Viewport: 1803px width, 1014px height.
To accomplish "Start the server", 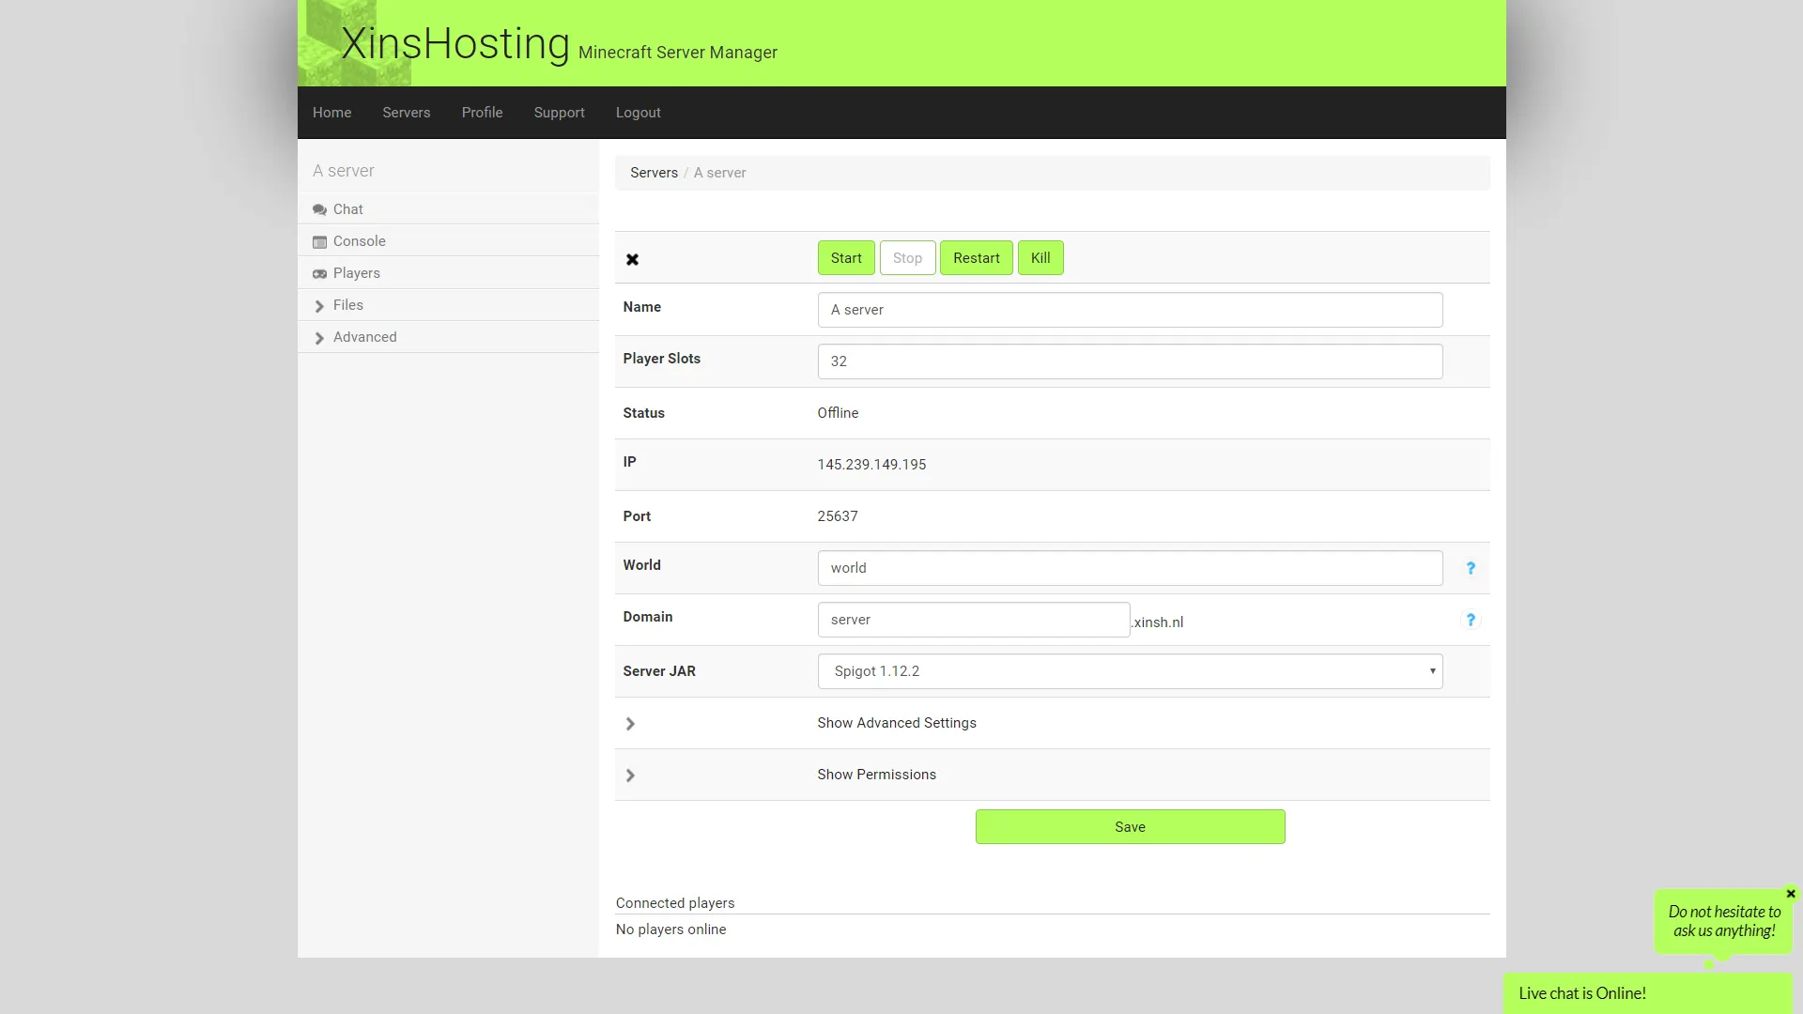I will coord(846,258).
